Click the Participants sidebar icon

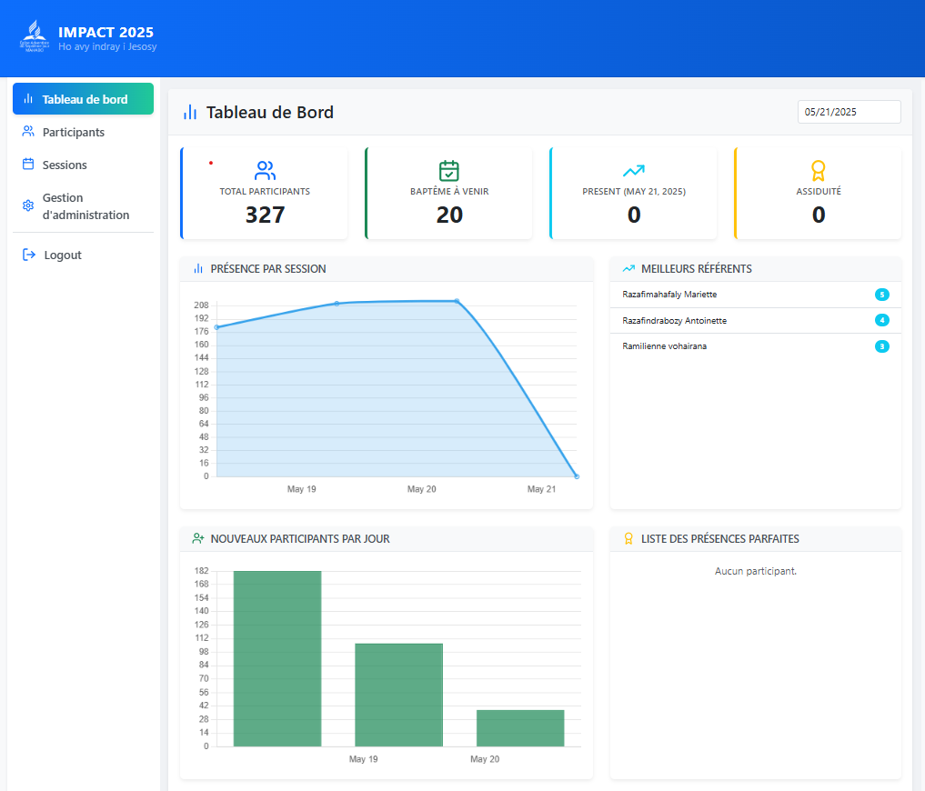point(28,131)
